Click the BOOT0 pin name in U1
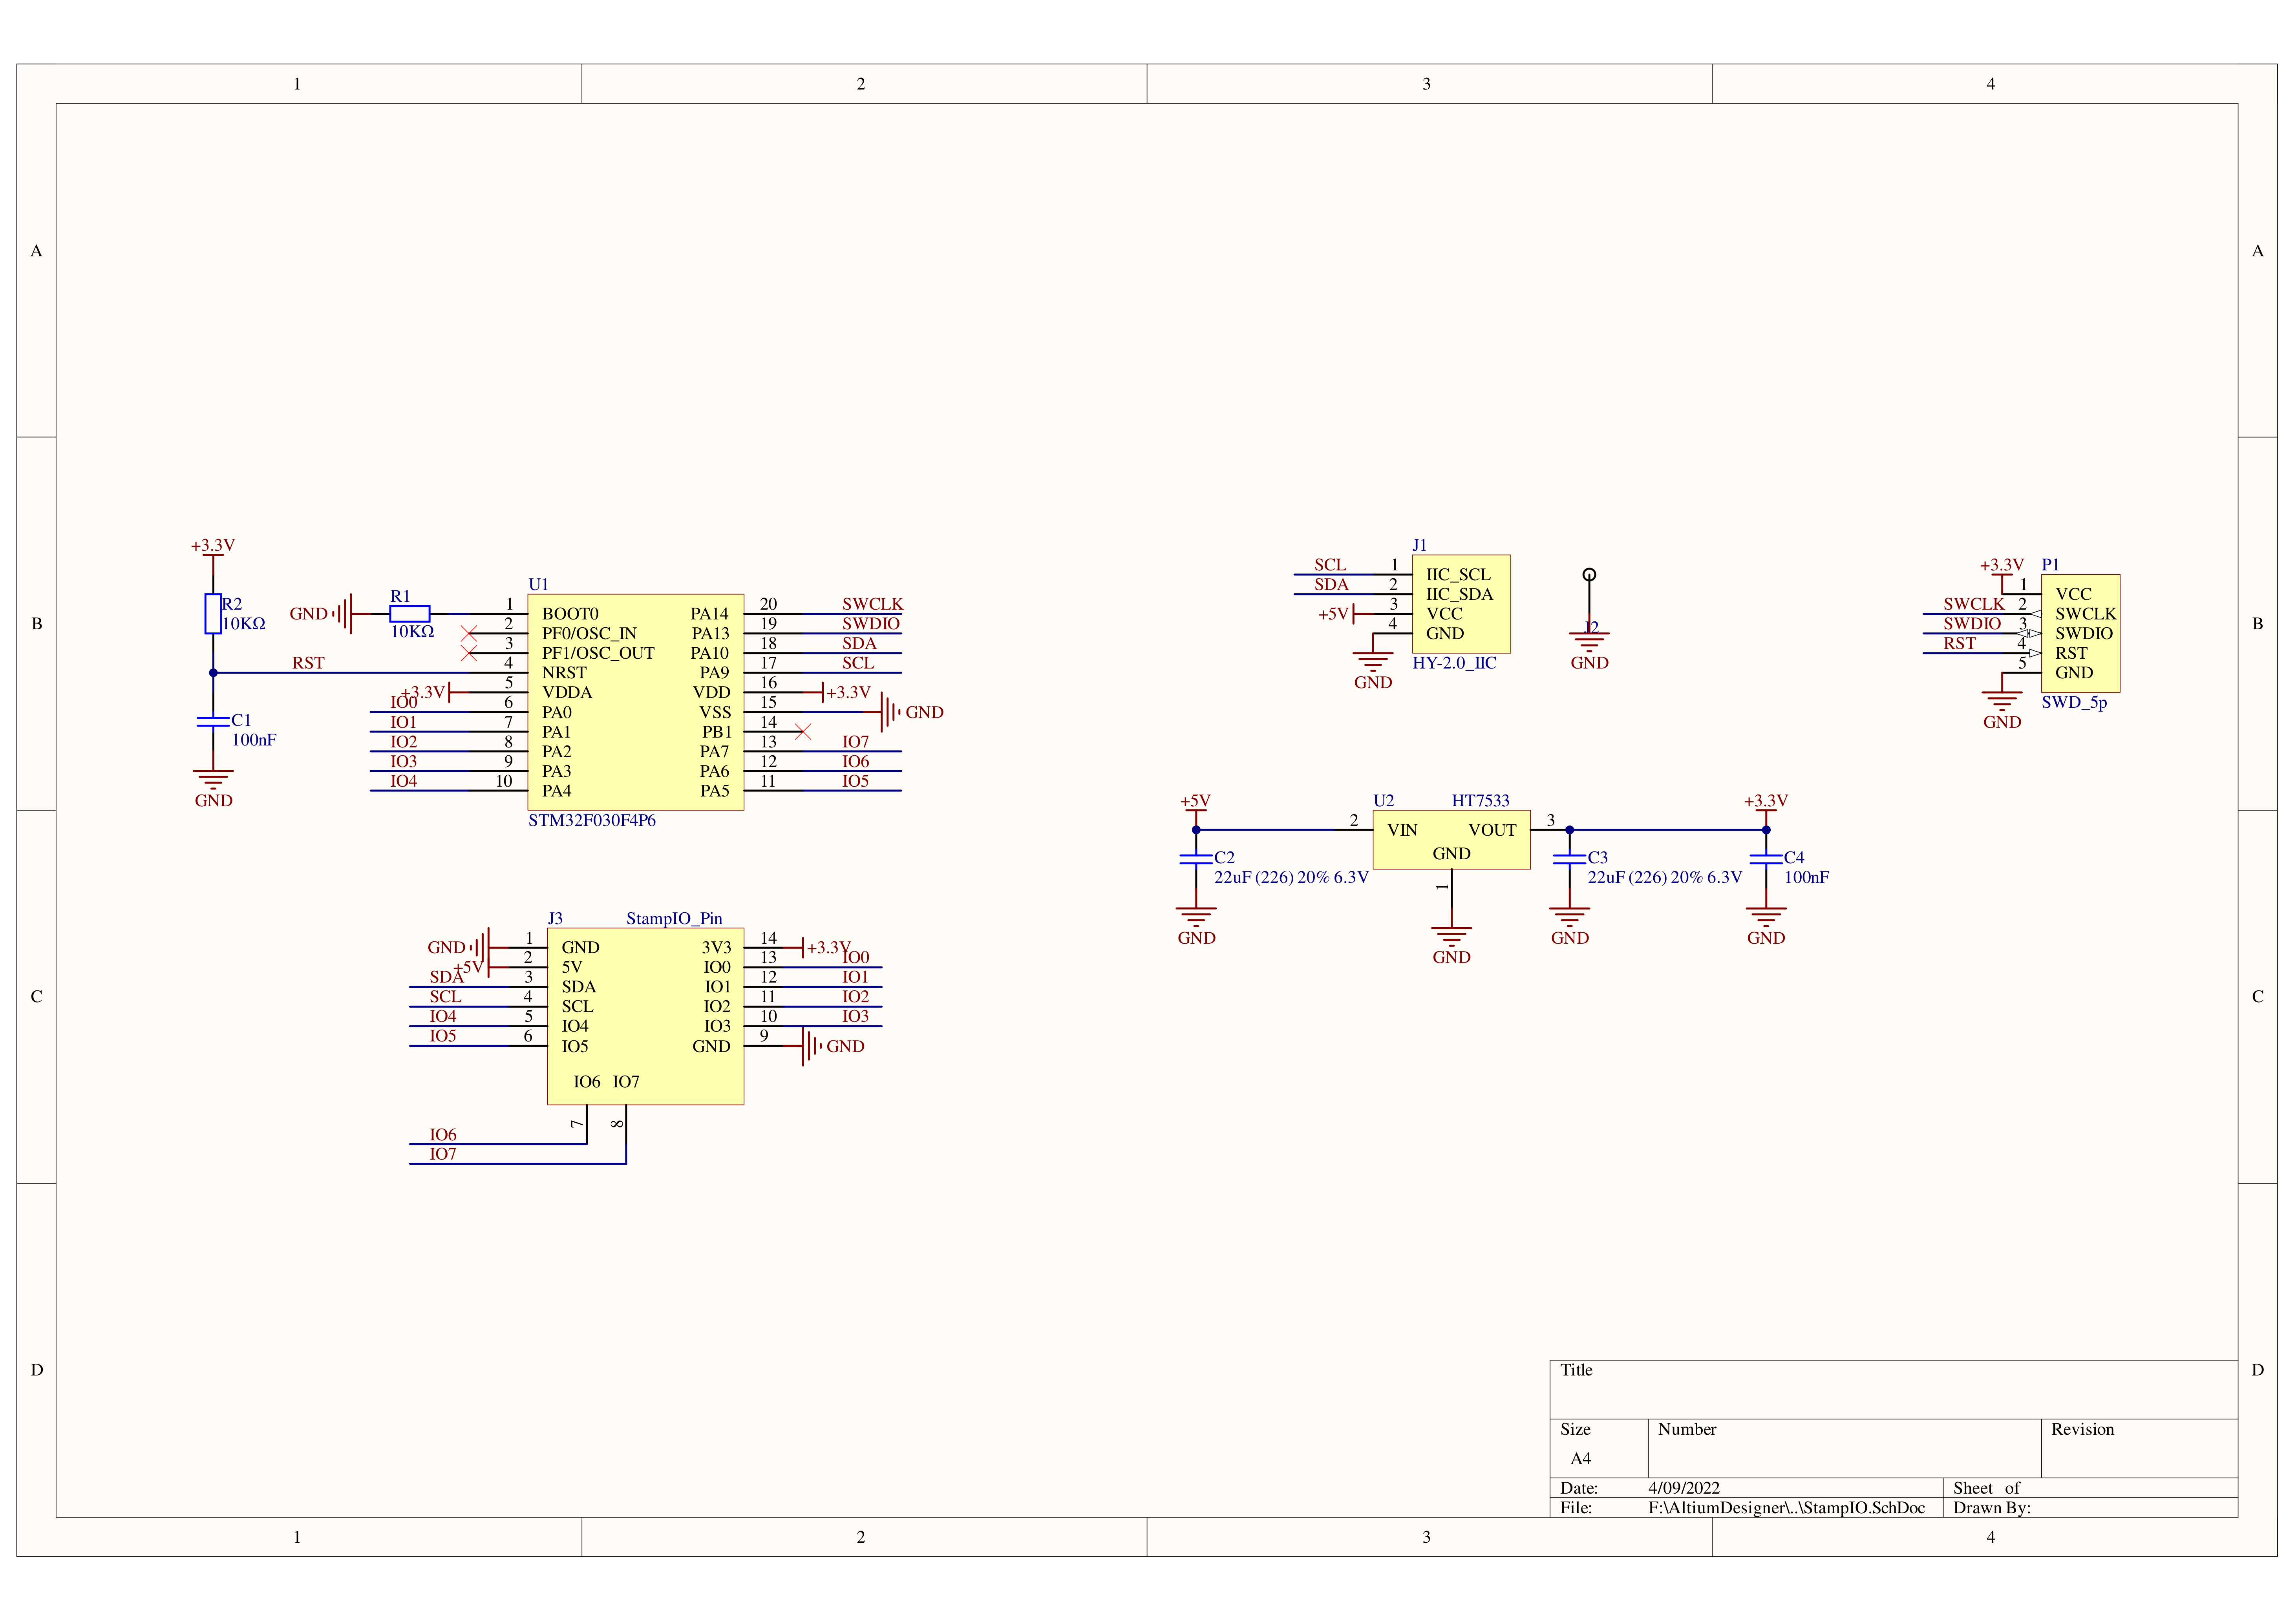The height and width of the screenshot is (1622, 2296). (x=570, y=614)
